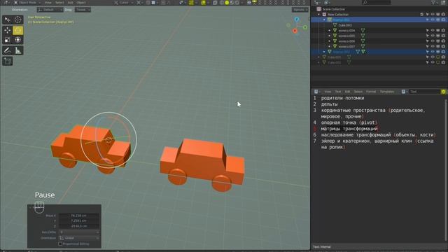Switch to wireframe viewport shading
This screenshot has width=448, height=252.
[222, 3]
